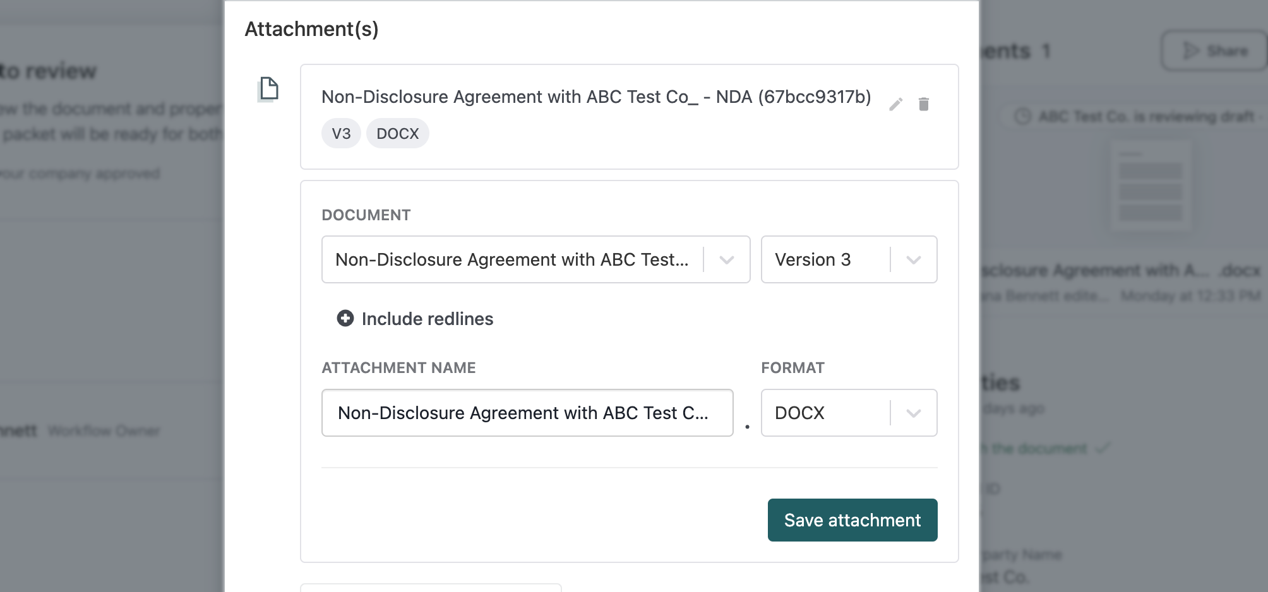Click the chevron arrow of the Format selector
This screenshot has height=592, width=1268.
pyautogui.click(x=914, y=413)
